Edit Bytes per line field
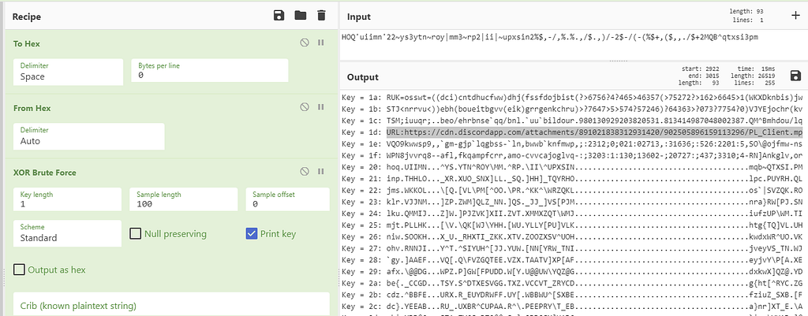This screenshot has height=316, width=808. click(x=209, y=70)
